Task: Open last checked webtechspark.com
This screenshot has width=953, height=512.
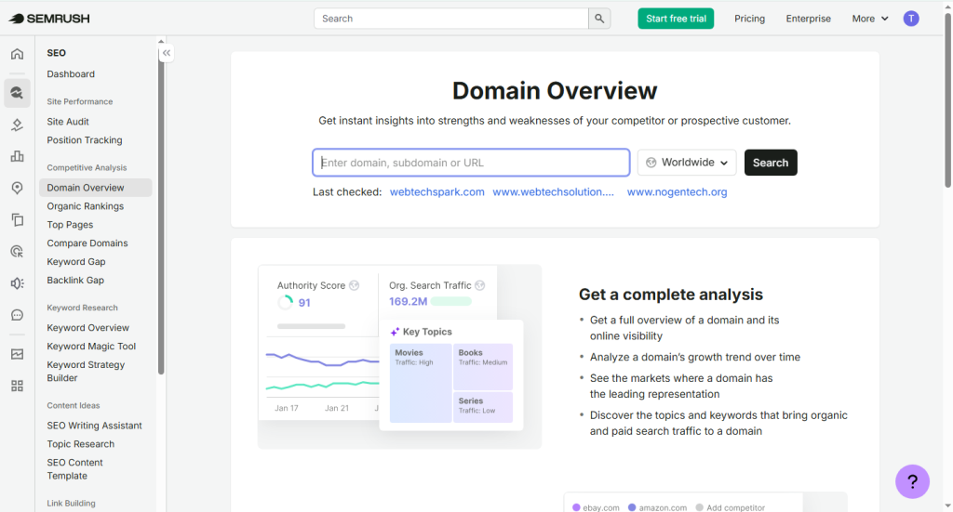Action: tap(437, 191)
